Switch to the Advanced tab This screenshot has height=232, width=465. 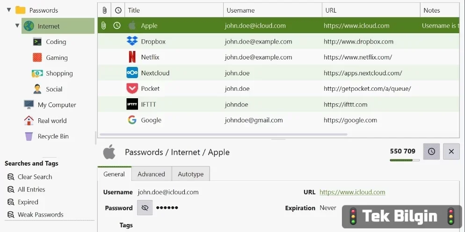click(x=151, y=174)
